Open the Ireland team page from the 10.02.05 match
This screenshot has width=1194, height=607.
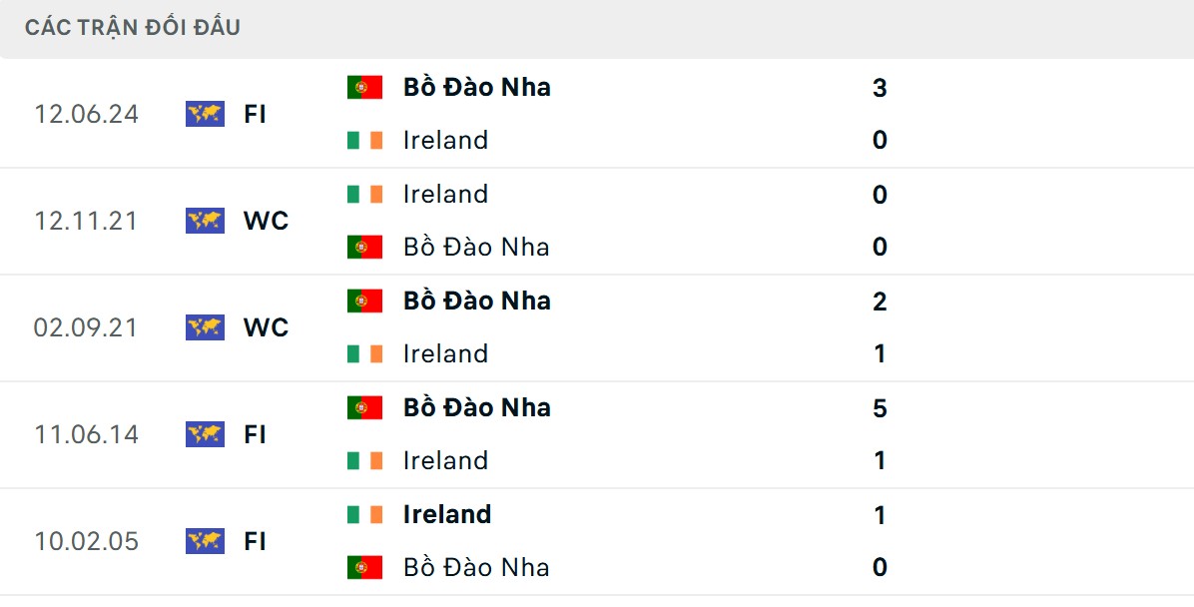point(445,514)
